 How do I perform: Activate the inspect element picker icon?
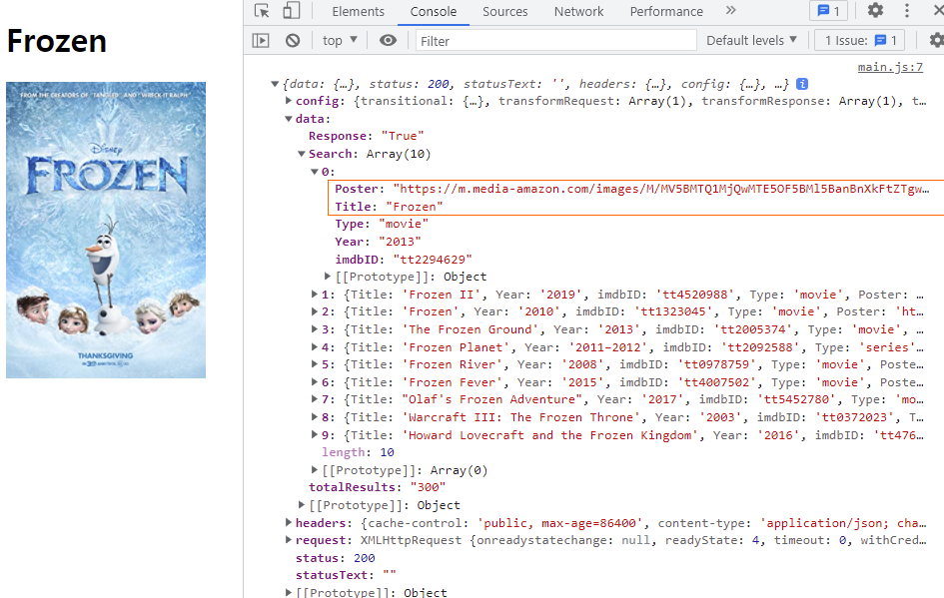[x=262, y=11]
